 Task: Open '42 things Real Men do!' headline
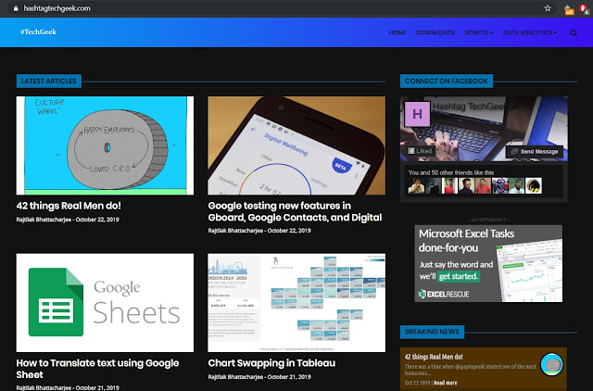(69, 206)
